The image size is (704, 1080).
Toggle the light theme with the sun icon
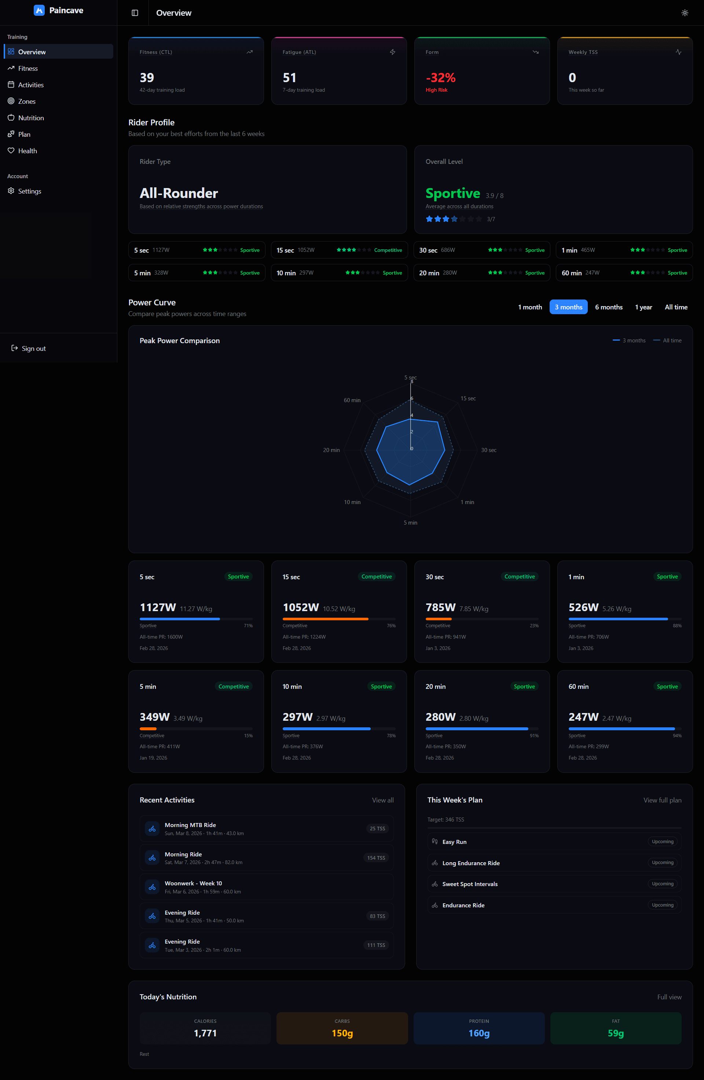click(685, 13)
